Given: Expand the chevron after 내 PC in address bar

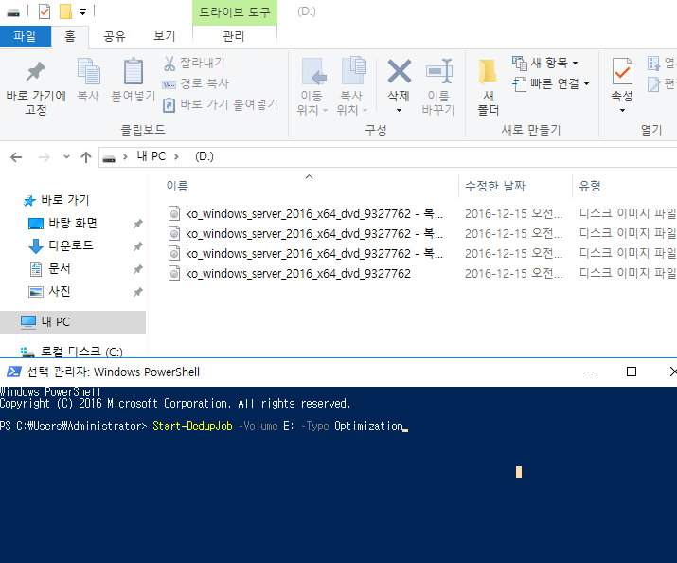Looking at the screenshot, I should (176, 156).
